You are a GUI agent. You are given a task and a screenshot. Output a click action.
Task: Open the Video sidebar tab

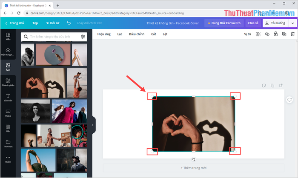point(8,113)
